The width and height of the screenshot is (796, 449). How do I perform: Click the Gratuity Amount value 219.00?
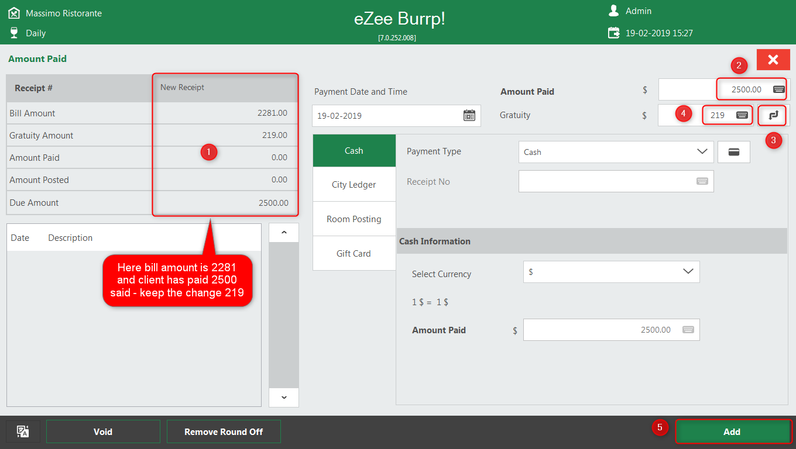click(x=275, y=135)
